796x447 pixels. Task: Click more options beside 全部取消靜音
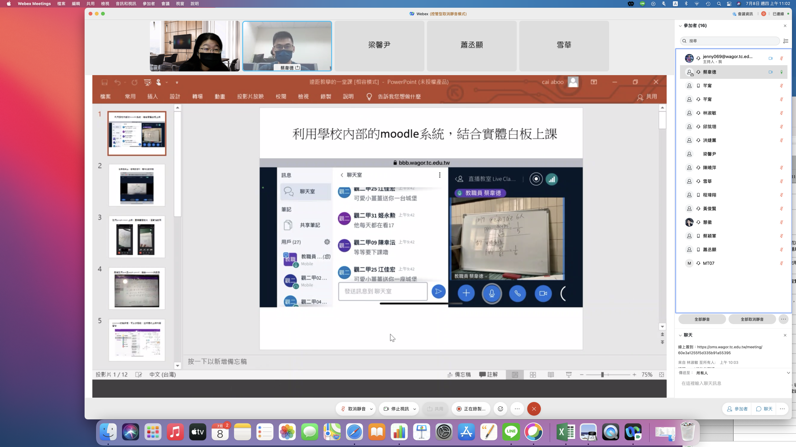pos(783,319)
